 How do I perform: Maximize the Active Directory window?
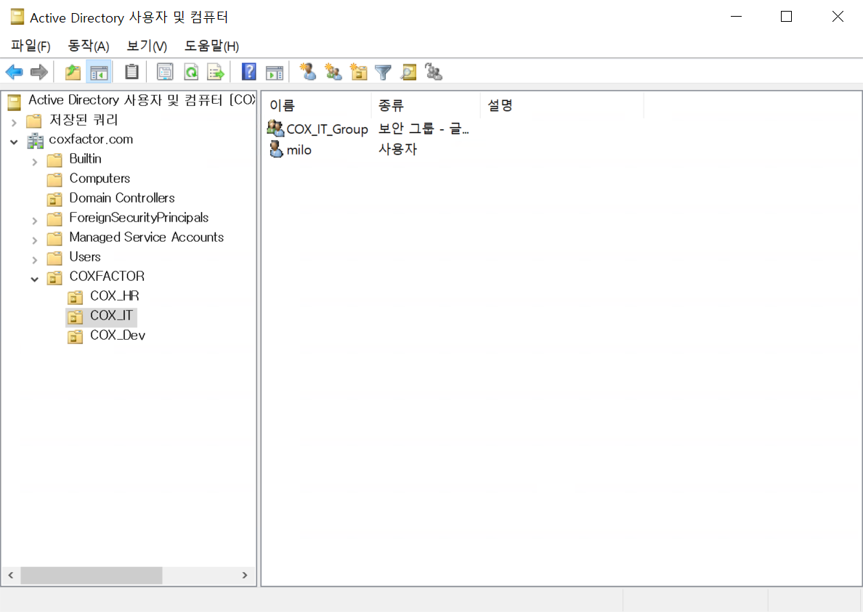tap(787, 17)
